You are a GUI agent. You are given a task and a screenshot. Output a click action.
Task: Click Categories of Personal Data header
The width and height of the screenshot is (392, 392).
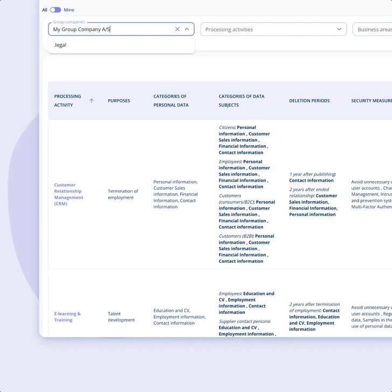click(171, 101)
